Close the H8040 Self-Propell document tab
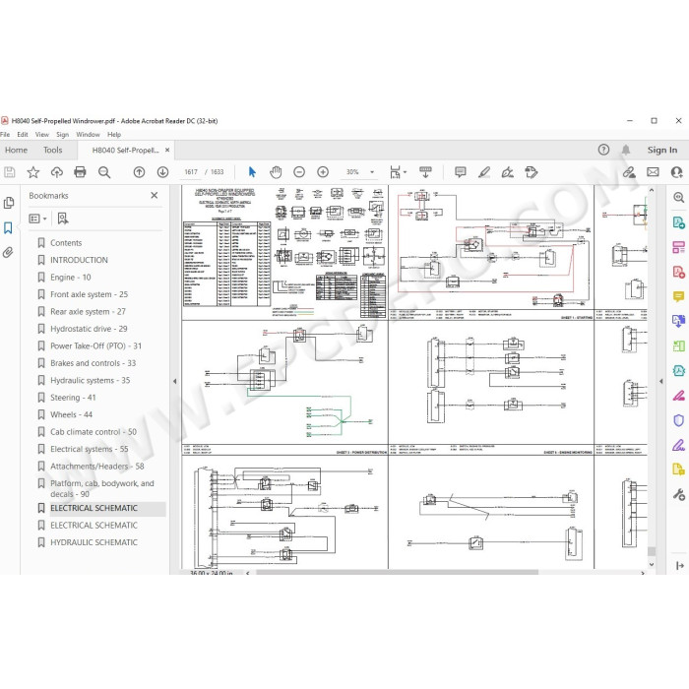This screenshot has height=689, width=689. point(167,150)
